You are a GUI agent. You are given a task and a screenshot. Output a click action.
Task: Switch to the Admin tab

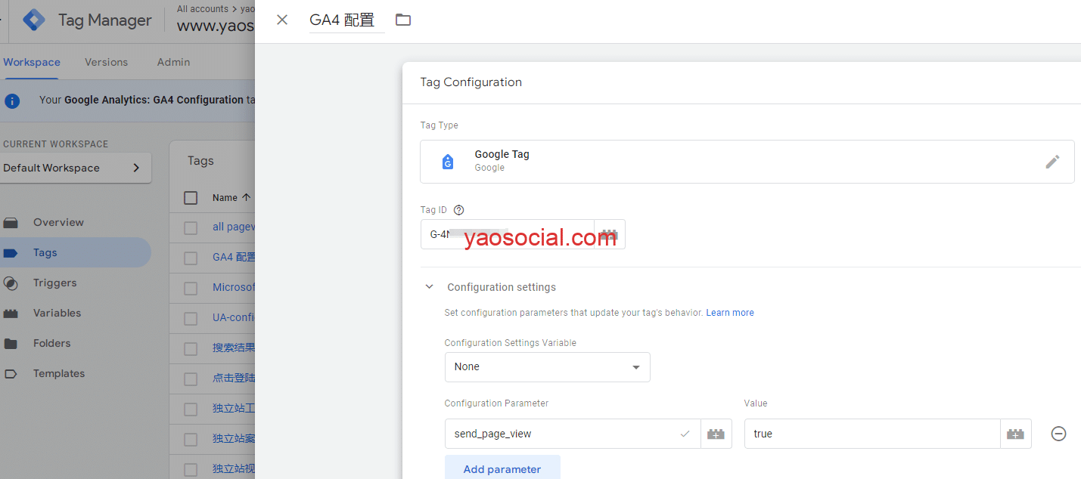[x=173, y=62]
